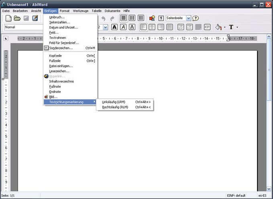Open the Werkzeuge menu
Image resolution: width=273 pixels, height=199 pixels.
[81, 11]
